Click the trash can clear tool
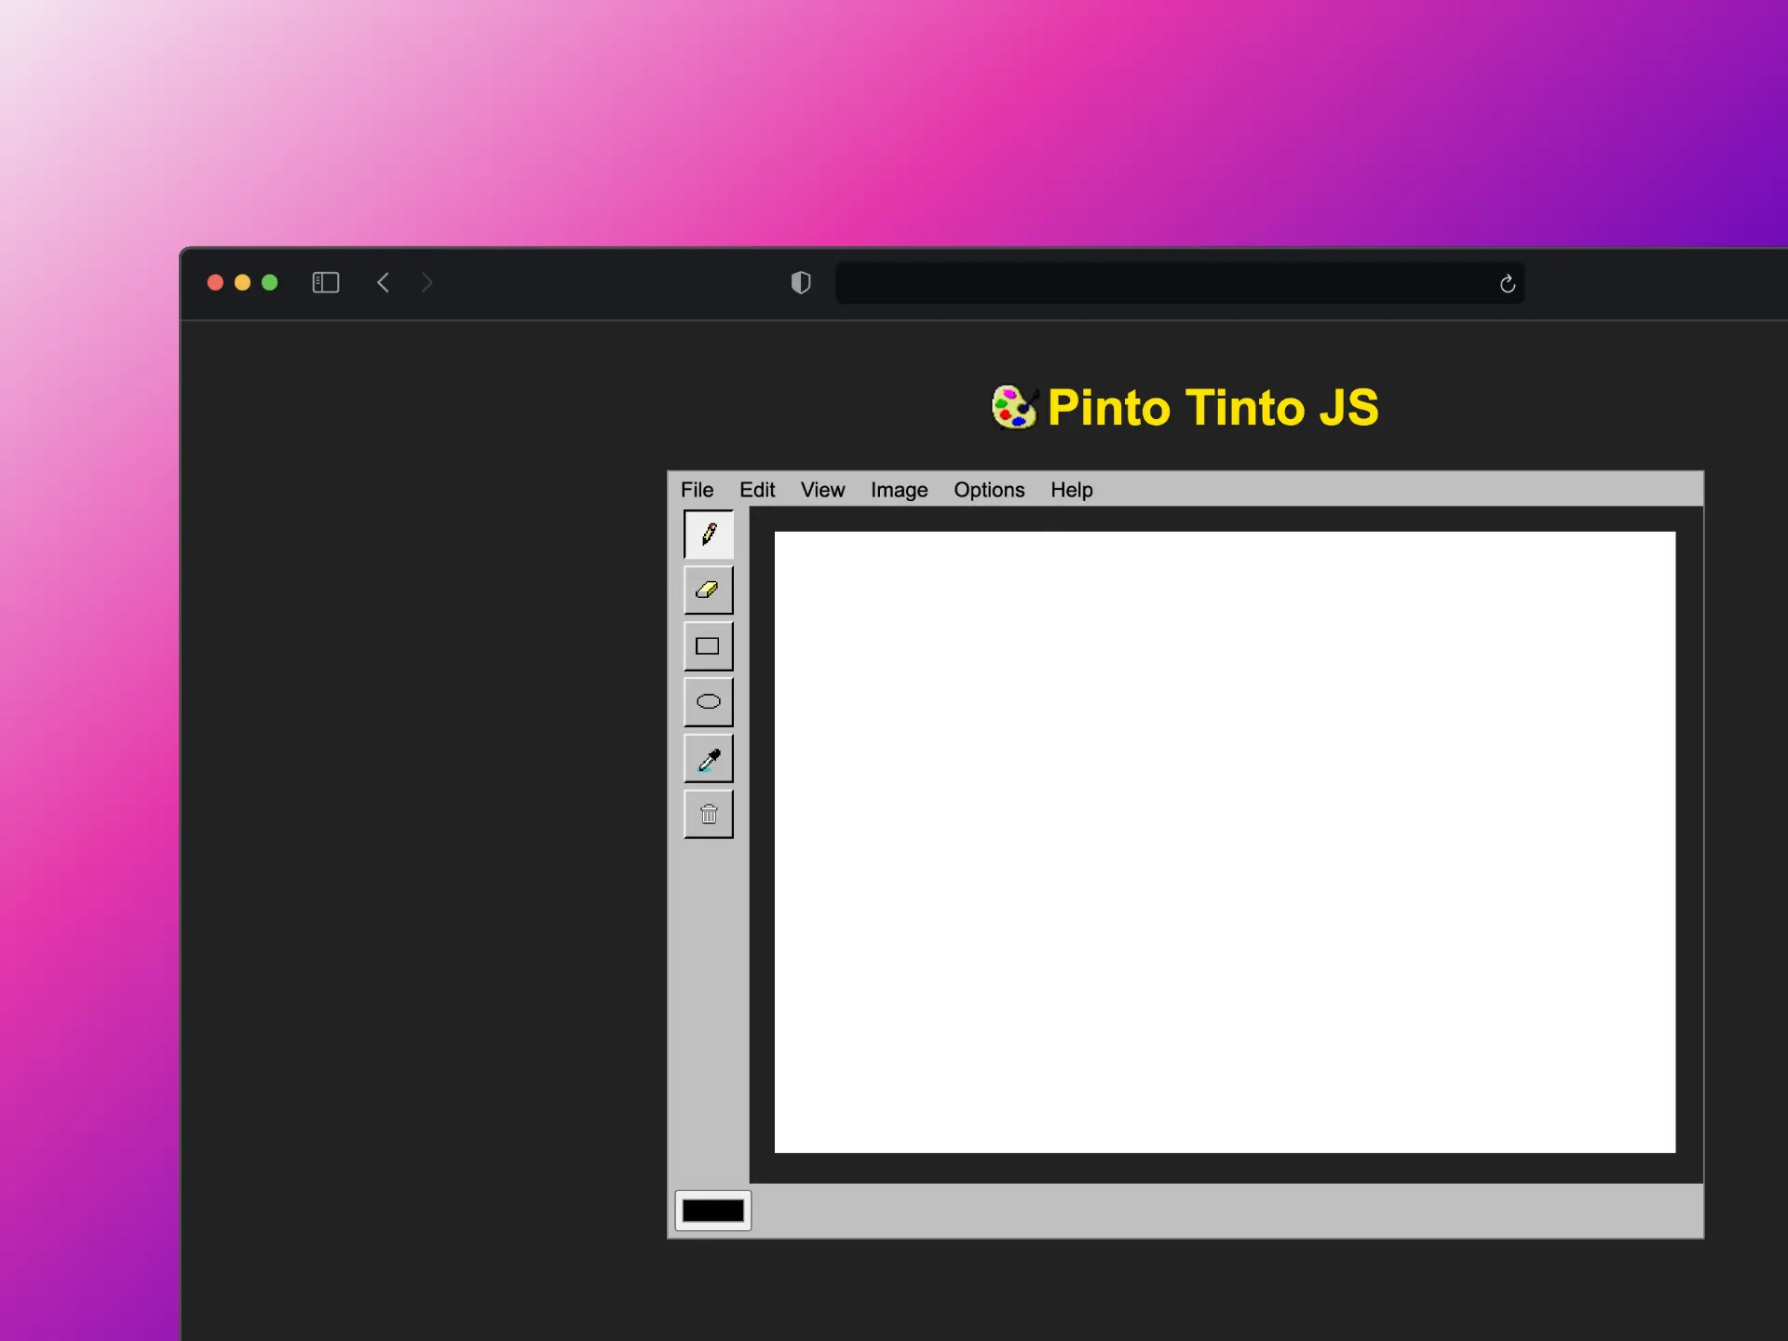 [708, 815]
